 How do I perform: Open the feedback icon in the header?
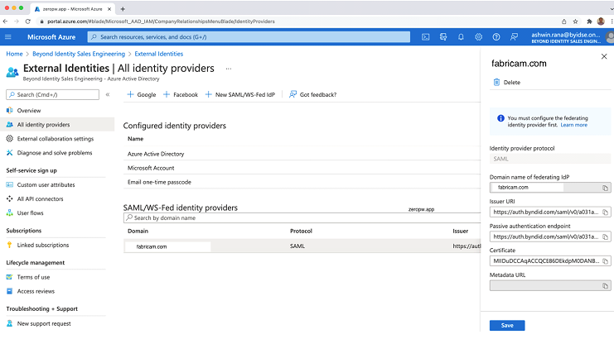514,36
